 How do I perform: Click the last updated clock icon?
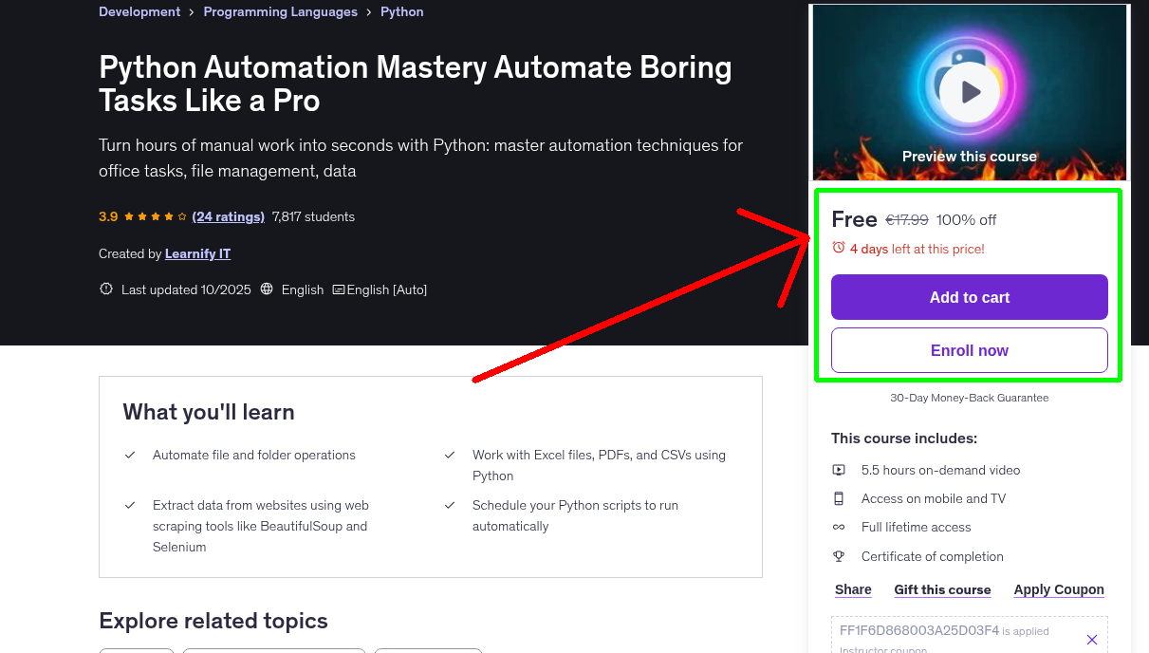(105, 289)
